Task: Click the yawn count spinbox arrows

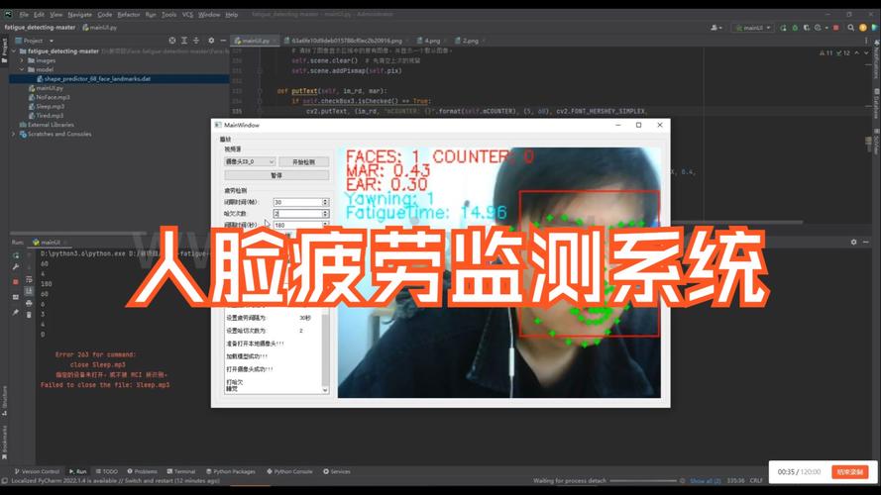Action: click(325, 214)
